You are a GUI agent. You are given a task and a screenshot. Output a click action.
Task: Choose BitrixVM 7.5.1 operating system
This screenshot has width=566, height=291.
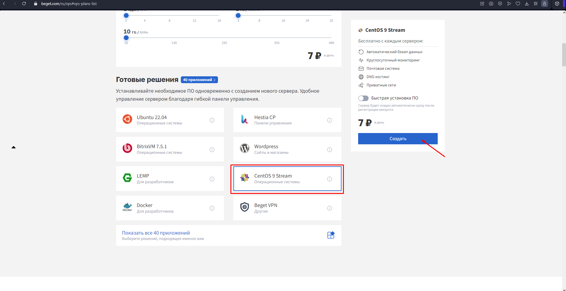[170, 149]
